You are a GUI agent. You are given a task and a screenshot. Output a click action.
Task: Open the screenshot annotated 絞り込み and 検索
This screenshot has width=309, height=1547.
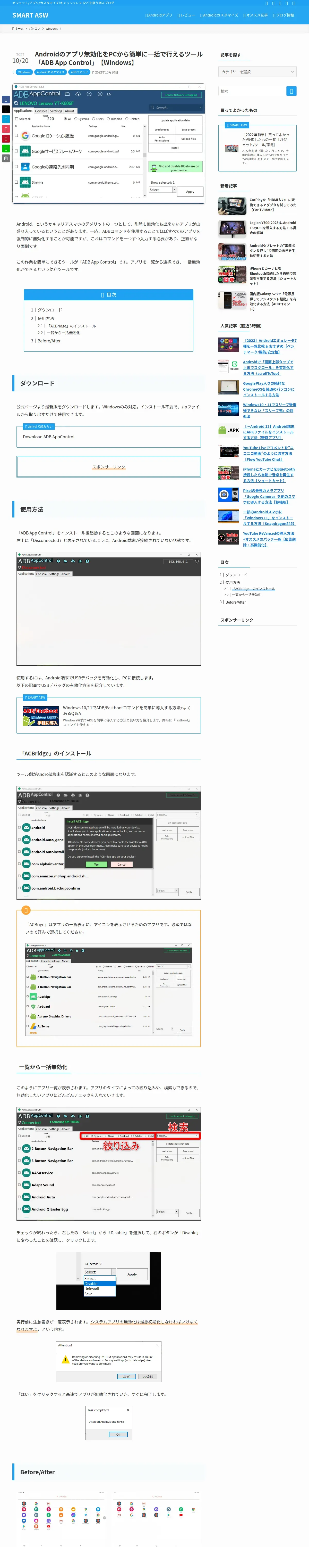[109, 1164]
